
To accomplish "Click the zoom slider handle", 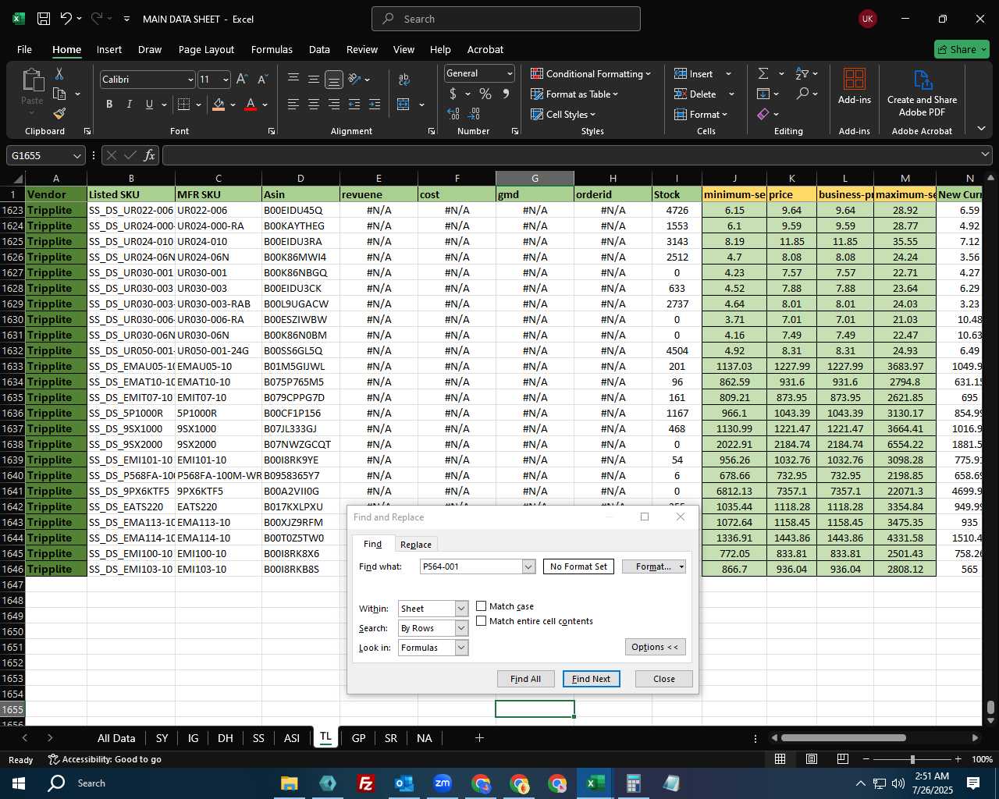I will (912, 759).
